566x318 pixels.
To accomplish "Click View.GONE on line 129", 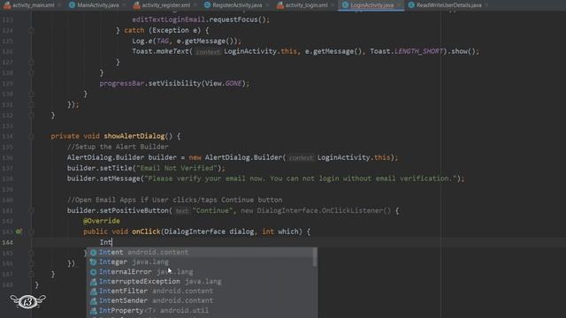I will coord(223,83).
